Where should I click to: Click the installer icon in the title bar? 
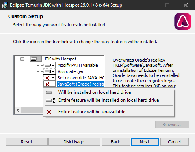[5, 5]
